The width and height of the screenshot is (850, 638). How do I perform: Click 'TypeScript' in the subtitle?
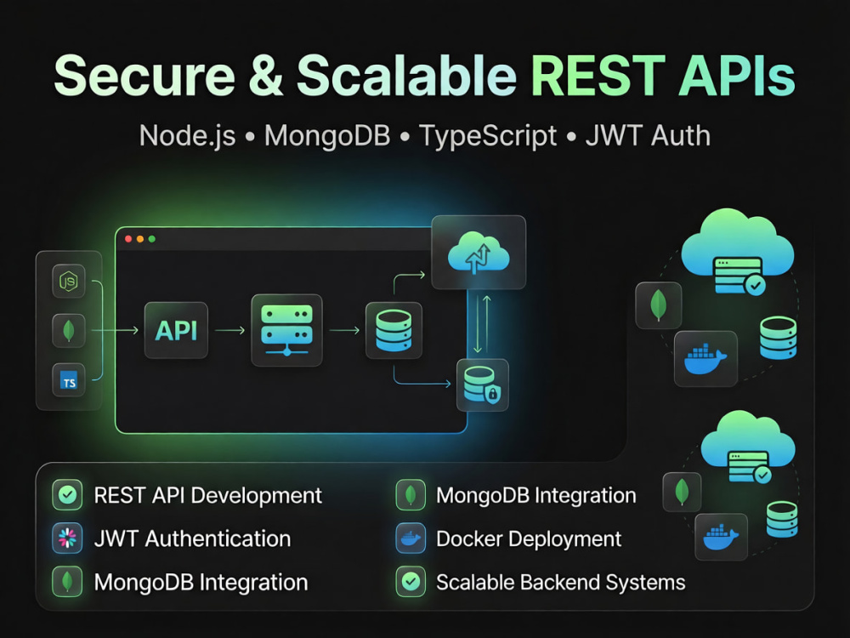488,135
